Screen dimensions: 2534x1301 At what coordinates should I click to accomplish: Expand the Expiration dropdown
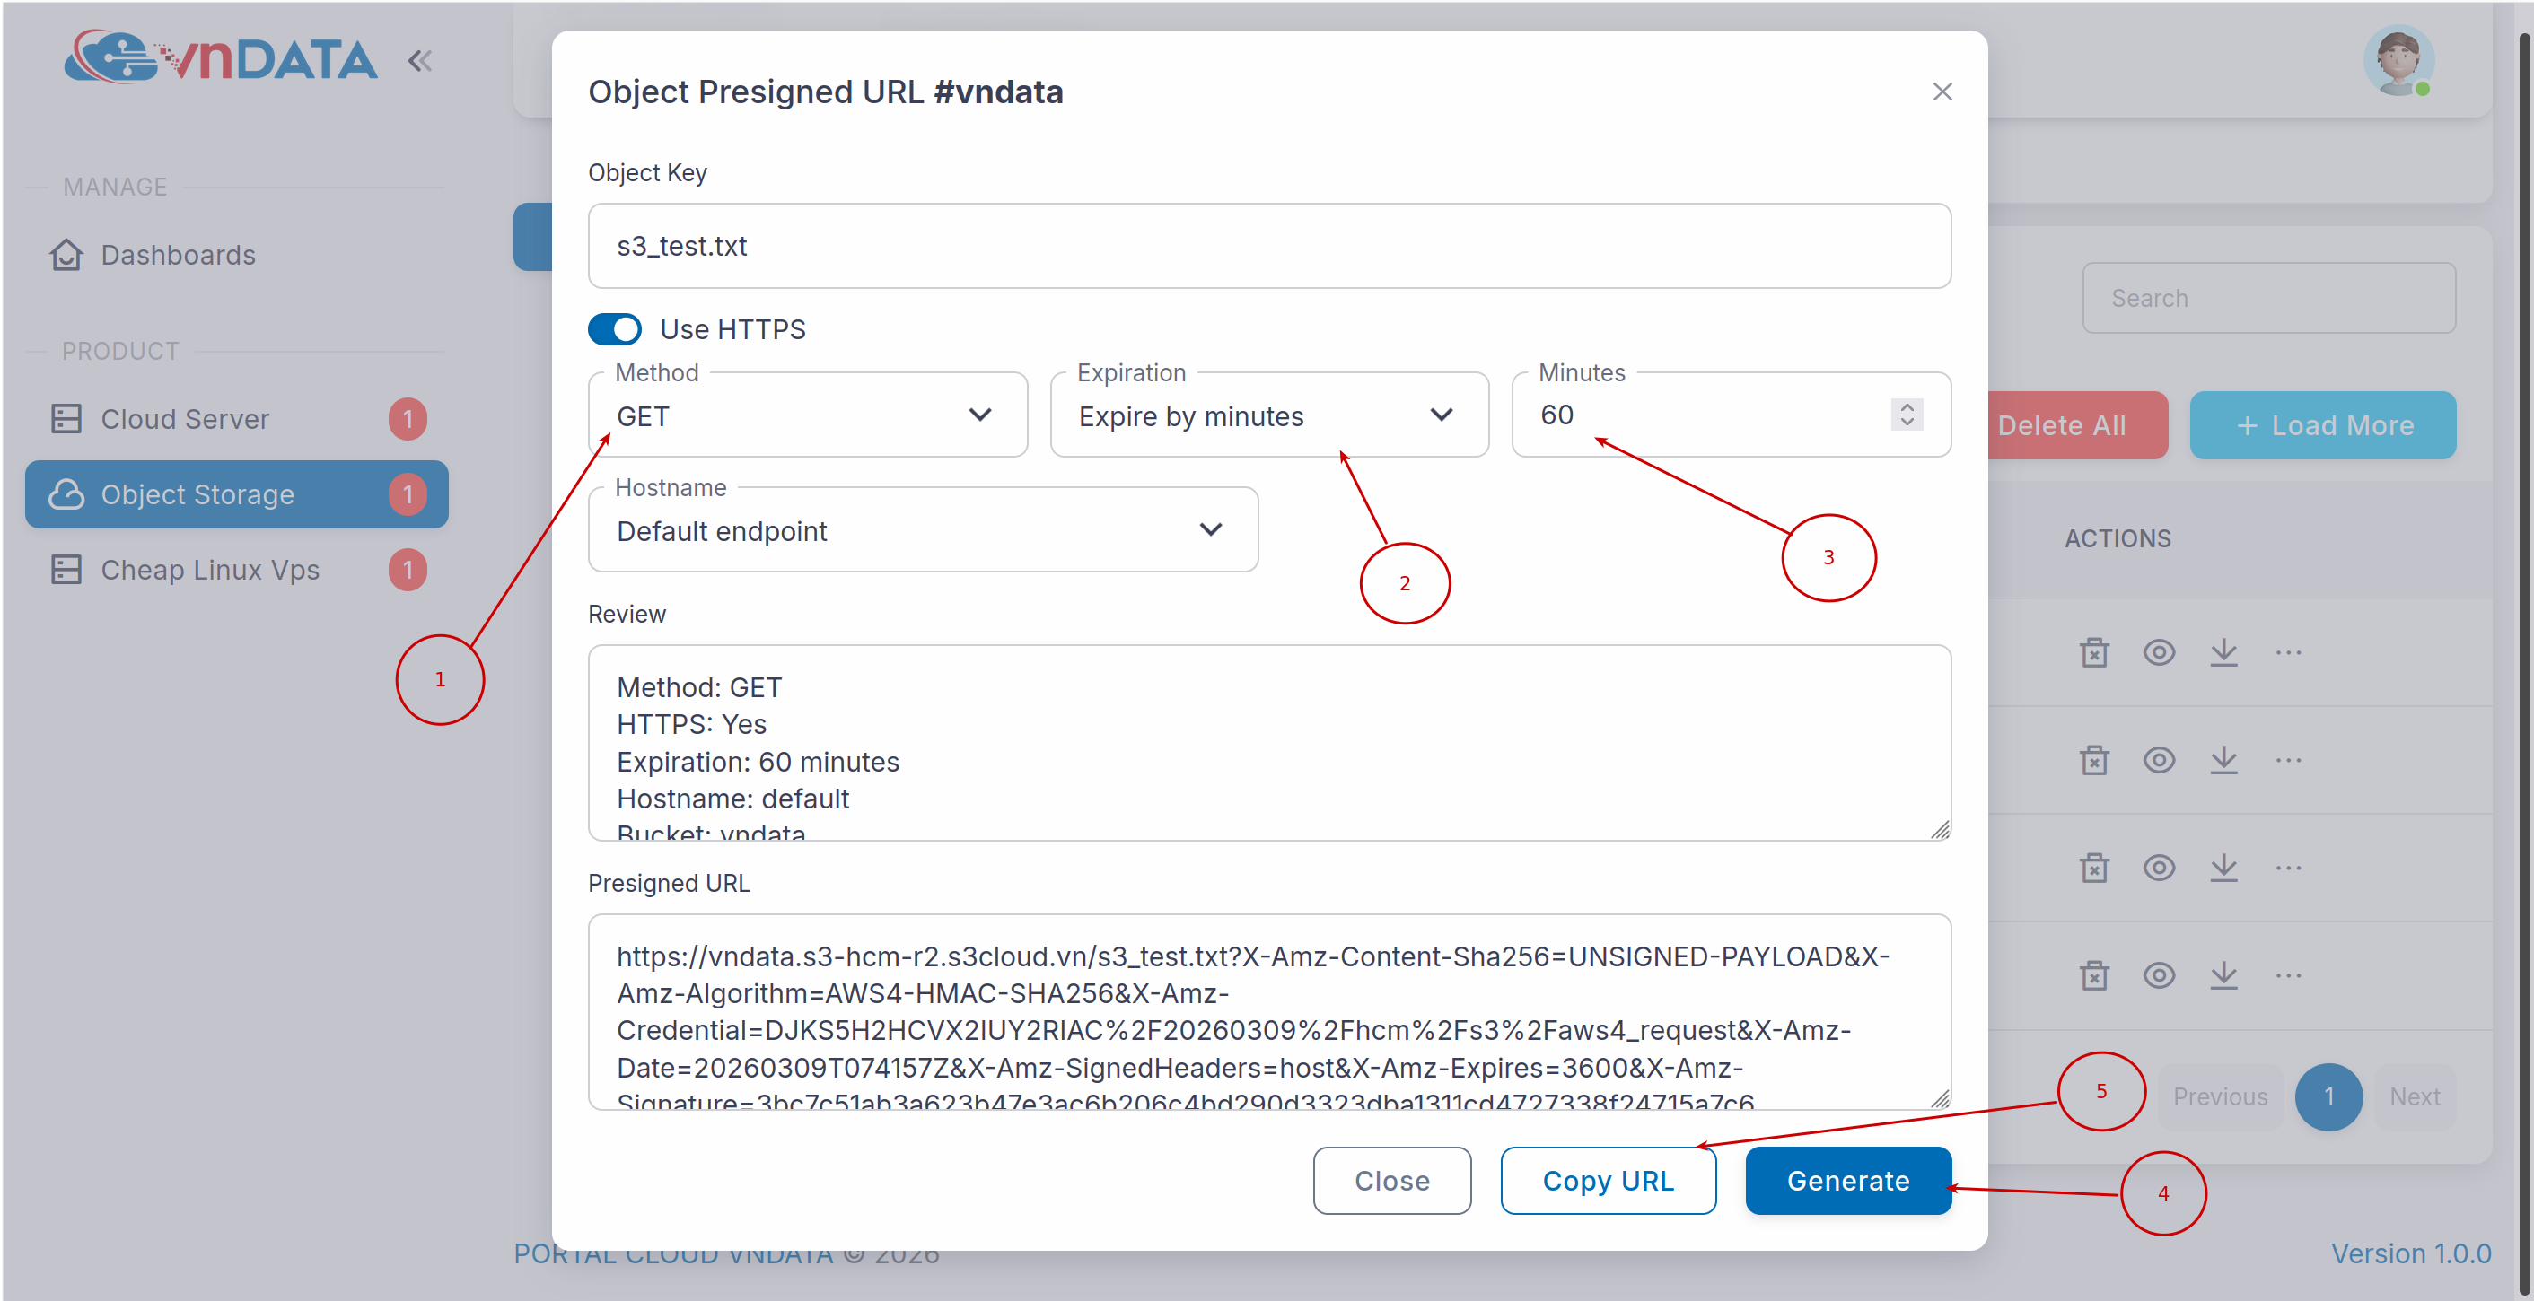(1268, 416)
